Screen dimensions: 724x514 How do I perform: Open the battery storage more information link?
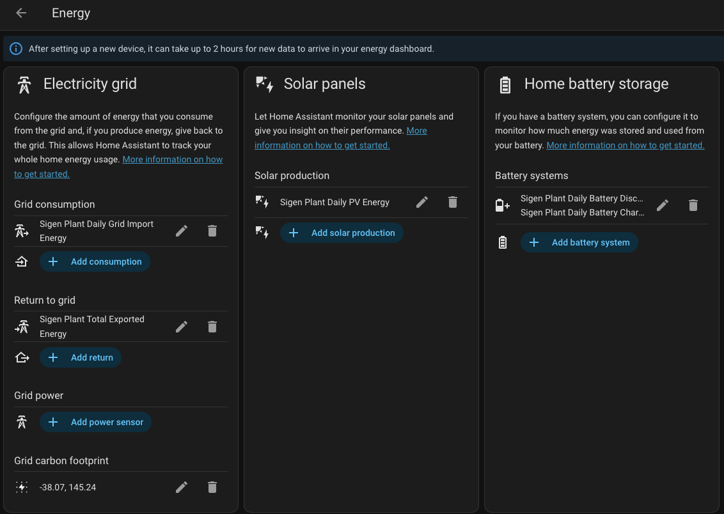[625, 144]
